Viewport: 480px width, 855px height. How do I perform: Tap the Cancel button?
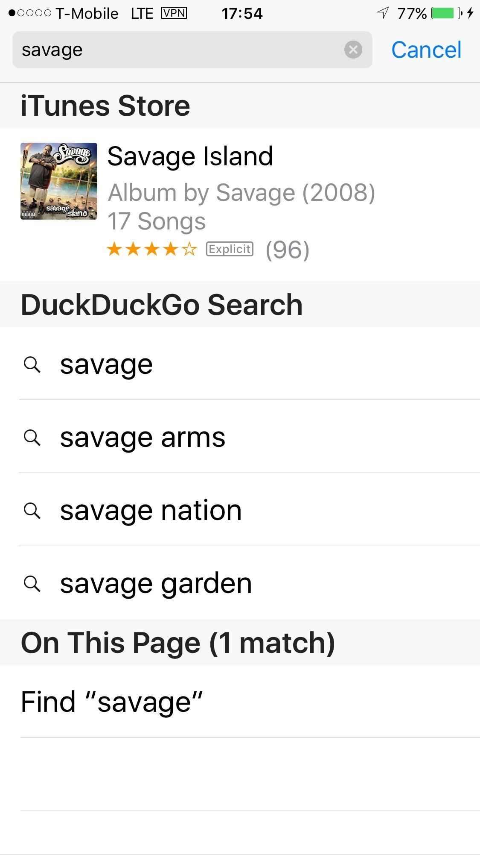point(426,50)
